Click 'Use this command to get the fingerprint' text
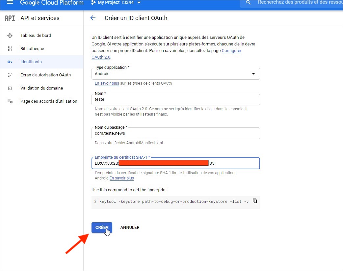Viewport: 343px width, 271px height. [x=129, y=190]
